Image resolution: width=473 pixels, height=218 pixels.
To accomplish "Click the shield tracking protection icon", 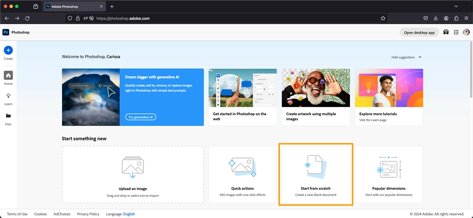I will coord(70,18).
